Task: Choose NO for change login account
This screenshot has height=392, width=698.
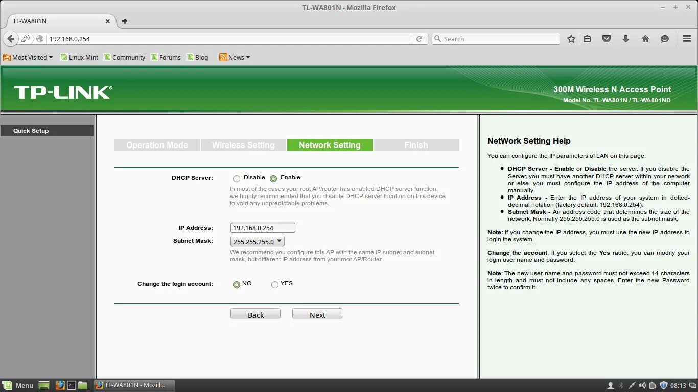Action: (x=237, y=285)
